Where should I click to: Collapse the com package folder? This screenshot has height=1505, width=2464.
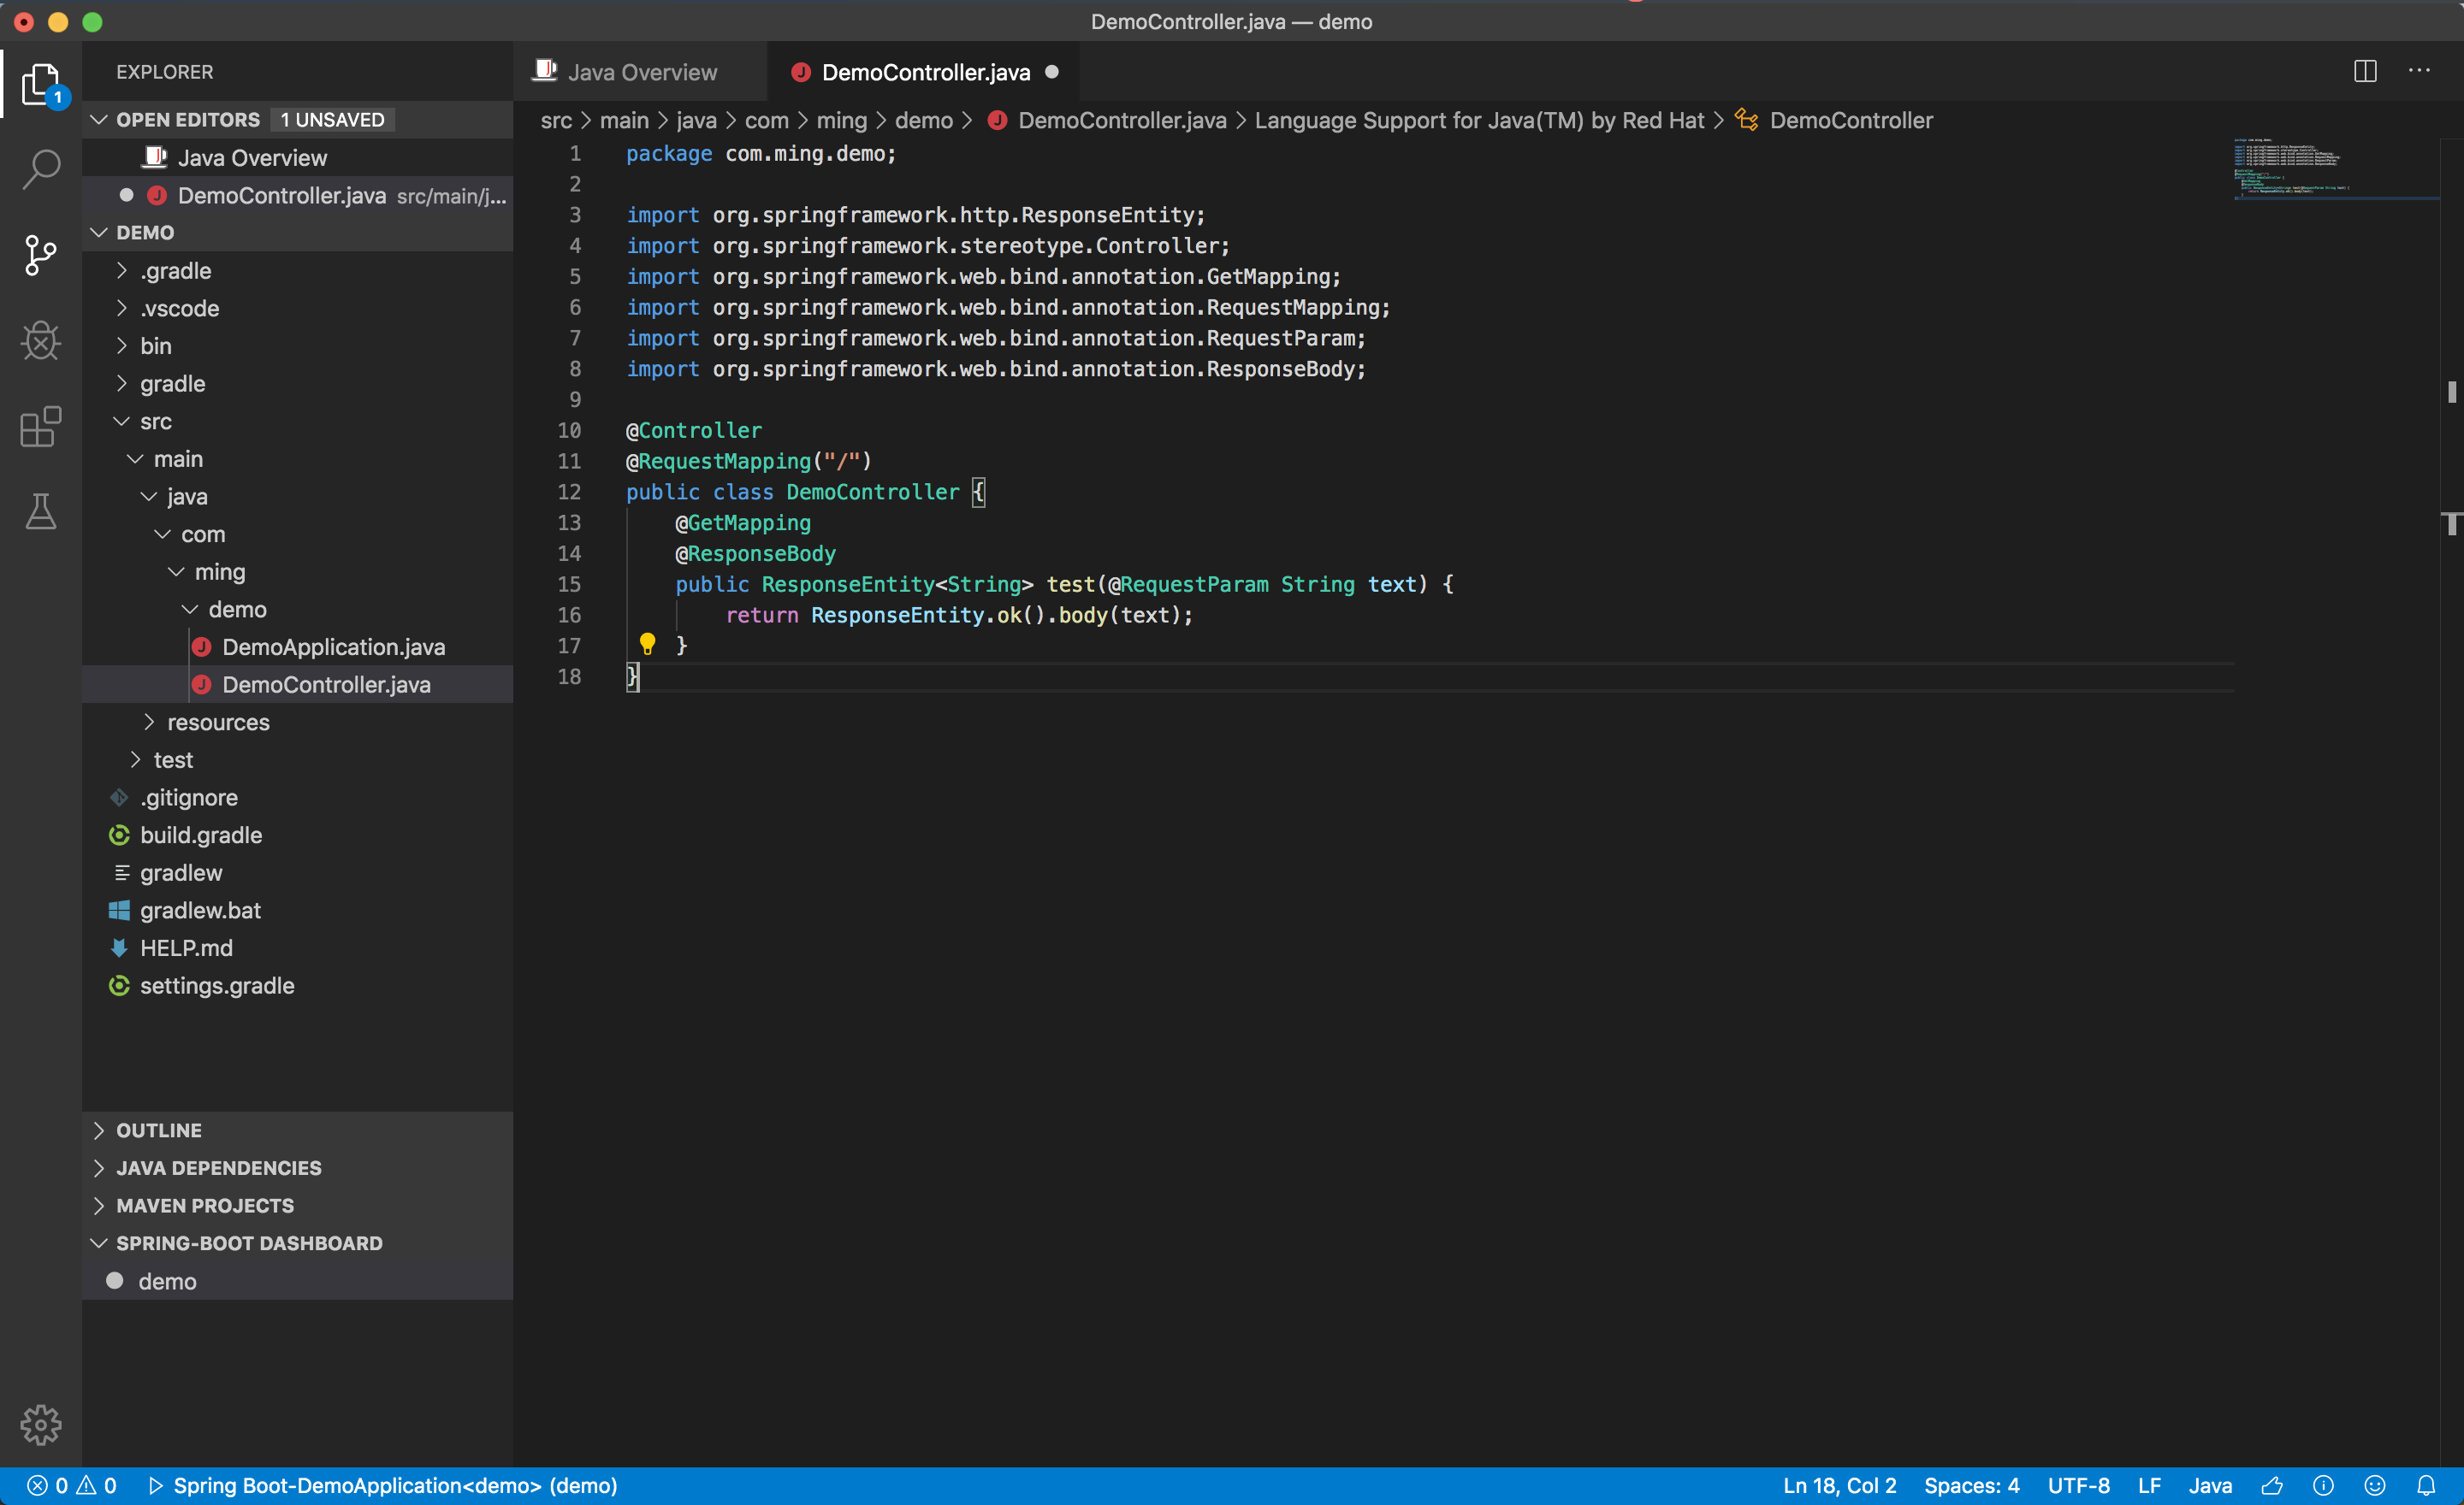pos(163,534)
